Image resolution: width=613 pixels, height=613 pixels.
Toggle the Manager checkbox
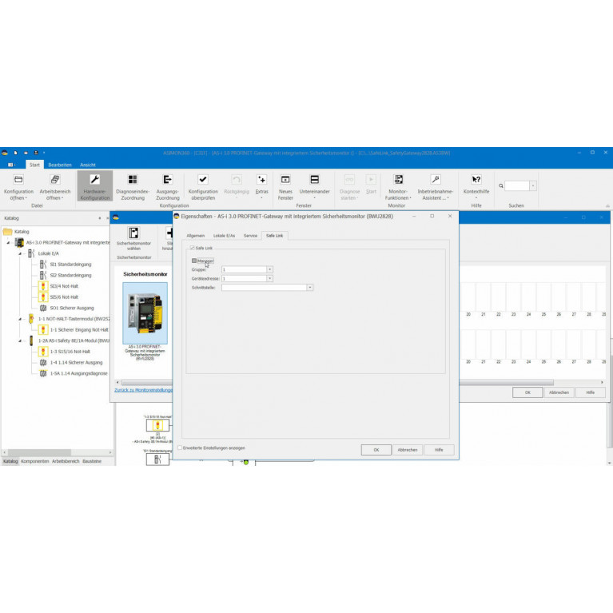(x=194, y=261)
